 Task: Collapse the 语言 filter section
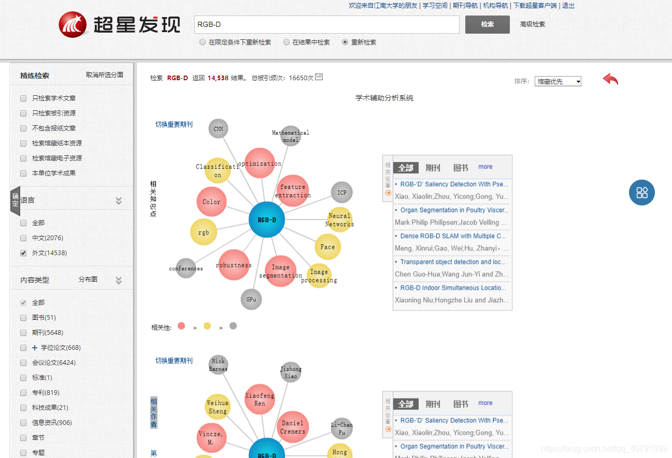pyautogui.click(x=119, y=201)
